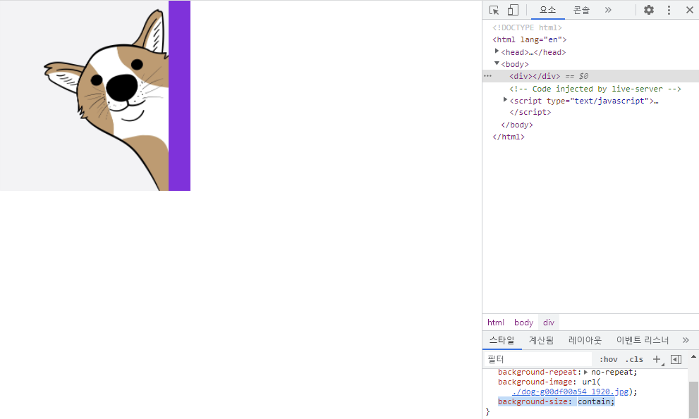Screen dimensions: 699x419
Task: Toggle the :hov element state panel
Action: [608, 359]
